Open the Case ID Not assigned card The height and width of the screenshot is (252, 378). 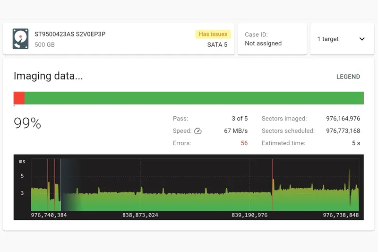272,39
